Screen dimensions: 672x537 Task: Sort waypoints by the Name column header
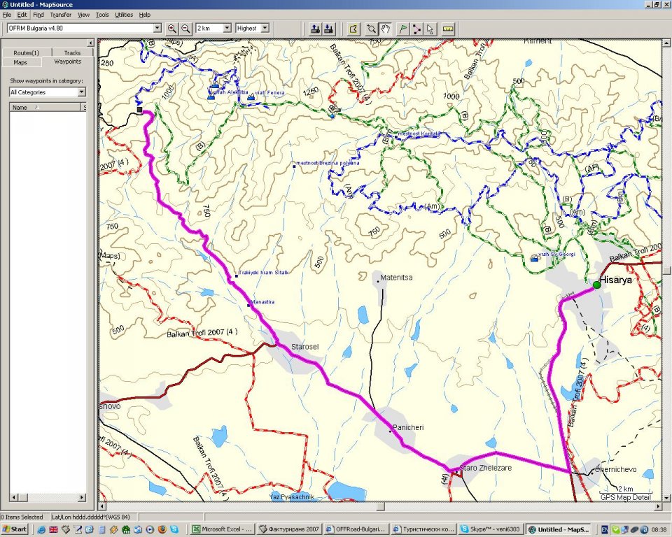tap(45, 107)
